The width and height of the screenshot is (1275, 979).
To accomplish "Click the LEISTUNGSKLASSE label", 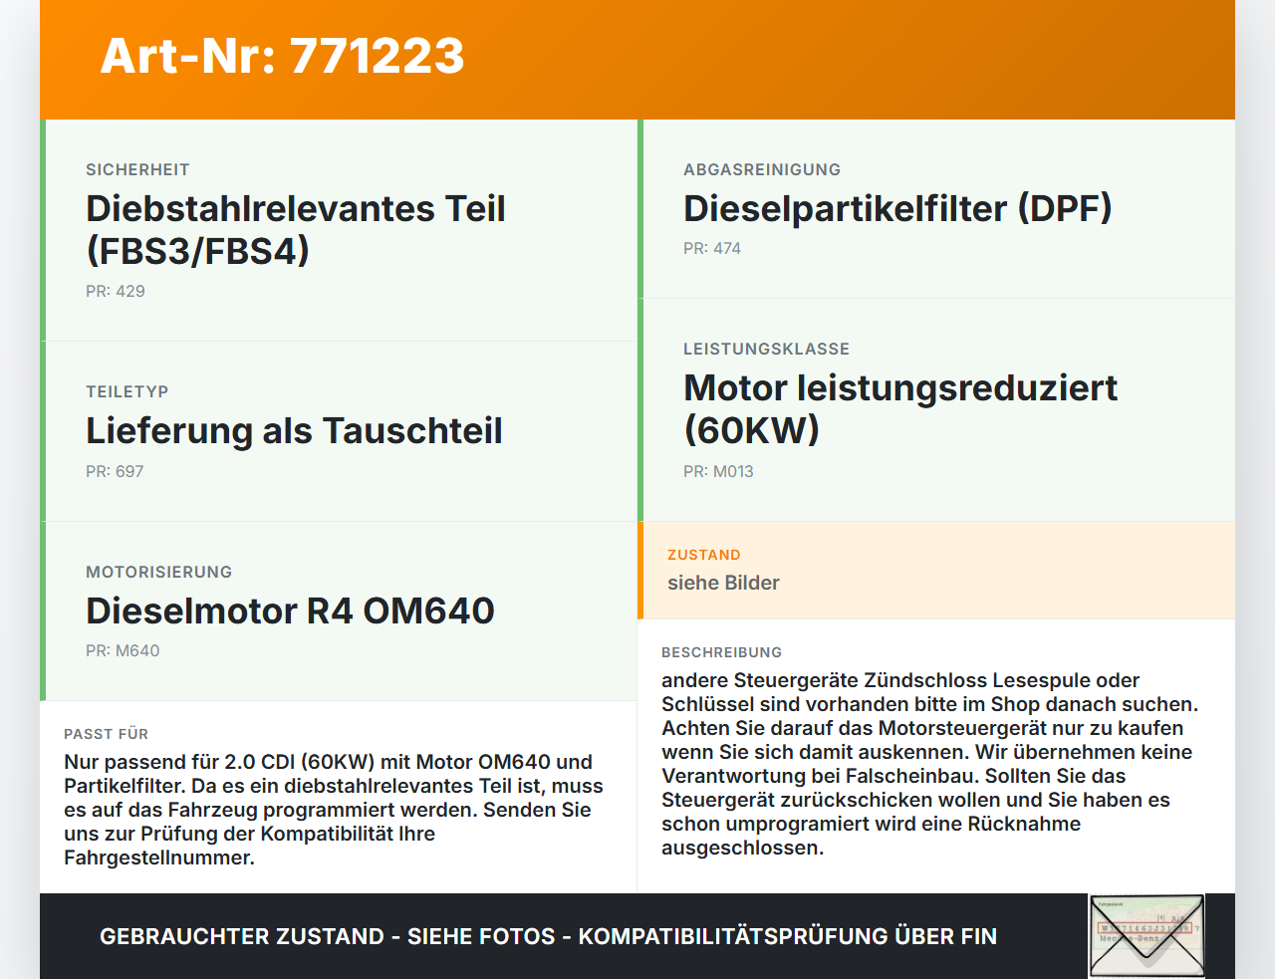I will (x=766, y=350).
